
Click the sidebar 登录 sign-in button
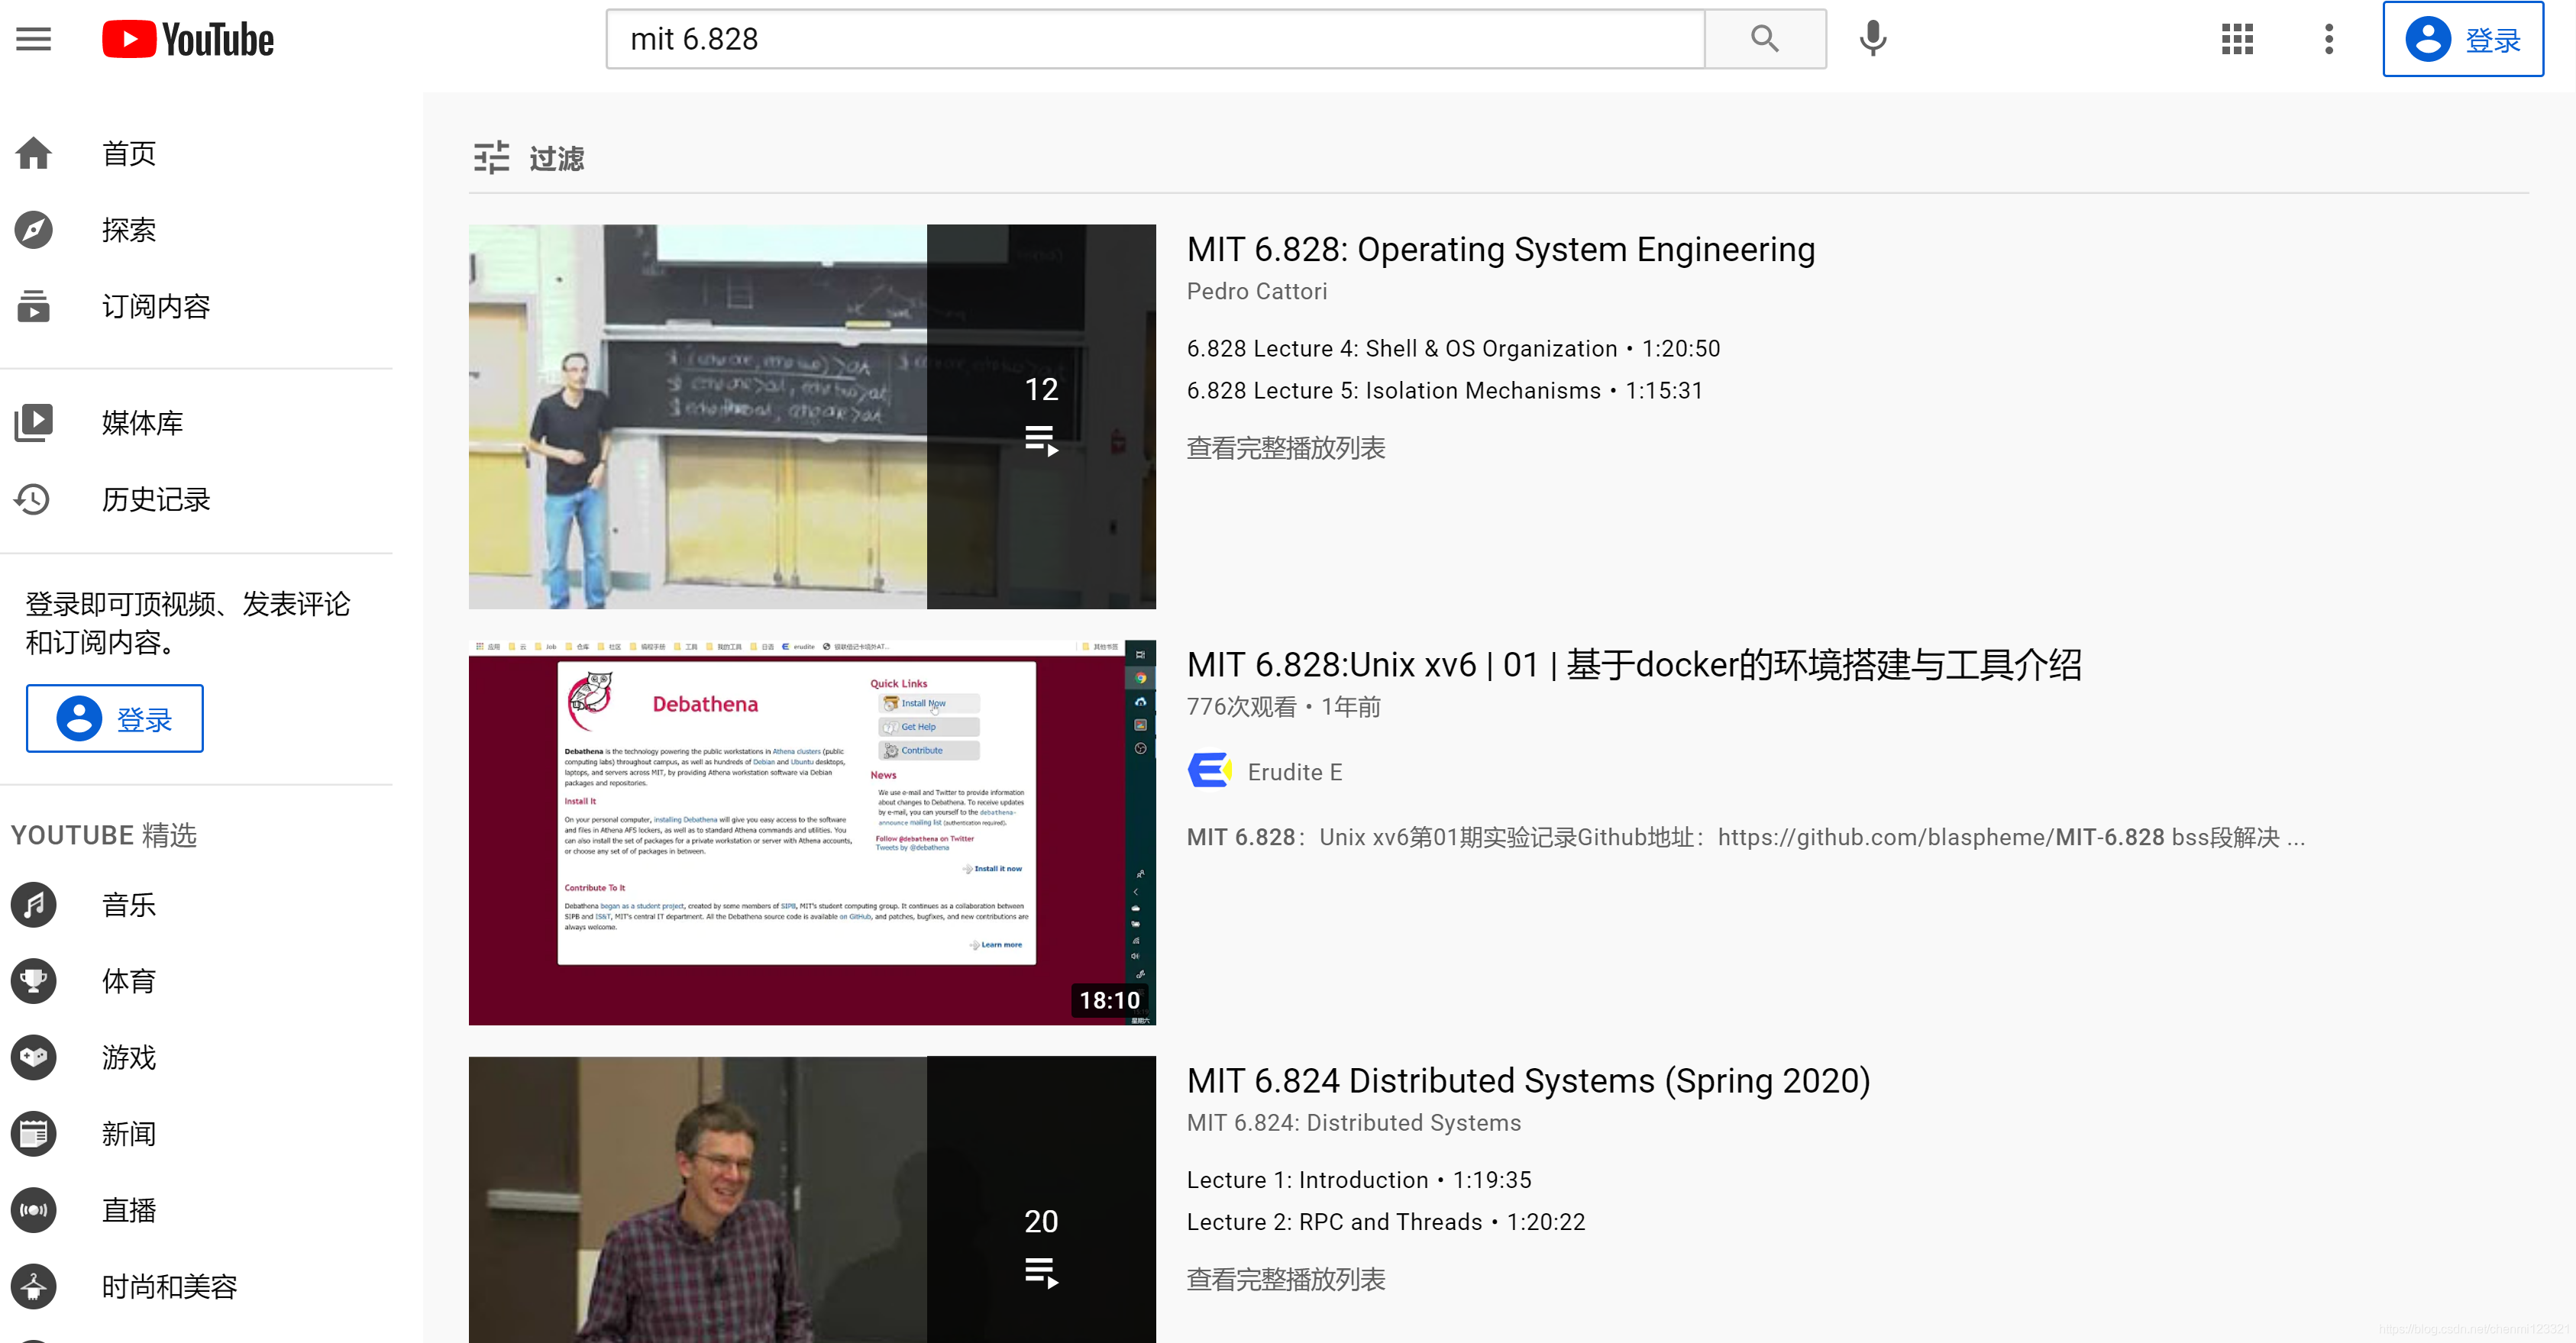click(x=115, y=718)
